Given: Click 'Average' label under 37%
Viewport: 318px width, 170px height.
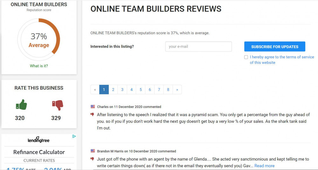Looking at the screenshot, I should click(39, 45).
